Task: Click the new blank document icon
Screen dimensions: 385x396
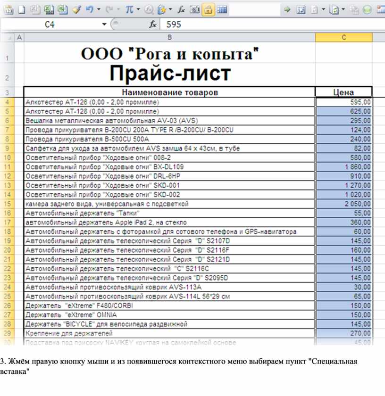Action: click(x=22, y=9)
